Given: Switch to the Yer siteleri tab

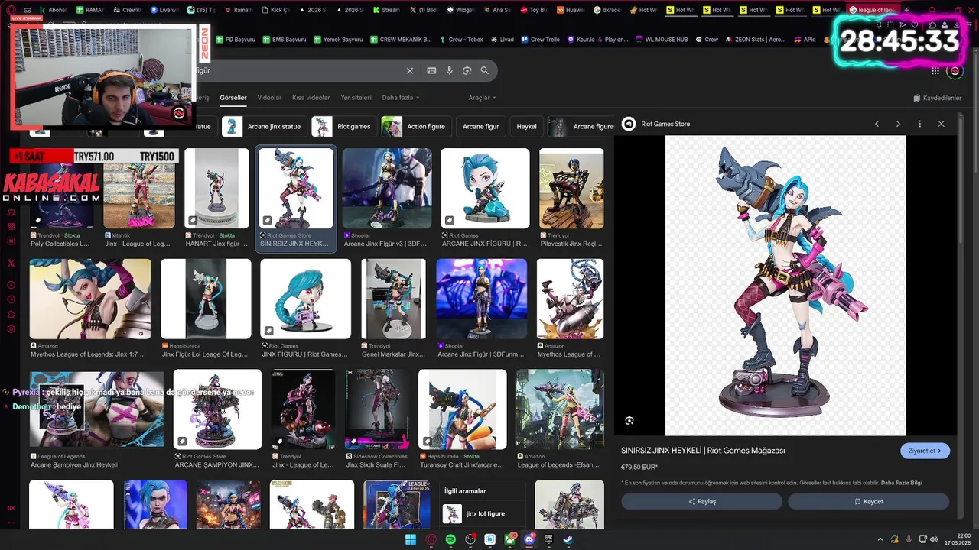Looking at the screenshot, I should point(356,98).
